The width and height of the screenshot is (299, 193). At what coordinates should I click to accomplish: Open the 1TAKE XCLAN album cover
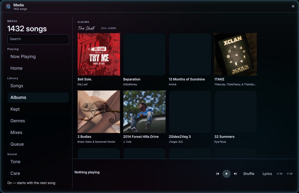pyautogui.click(x=235, y=54)
